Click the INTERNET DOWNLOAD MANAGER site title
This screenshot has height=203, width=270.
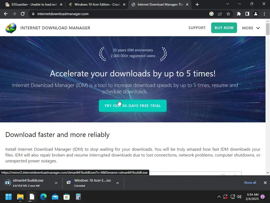pyautogui.click(x=55, y=28)
